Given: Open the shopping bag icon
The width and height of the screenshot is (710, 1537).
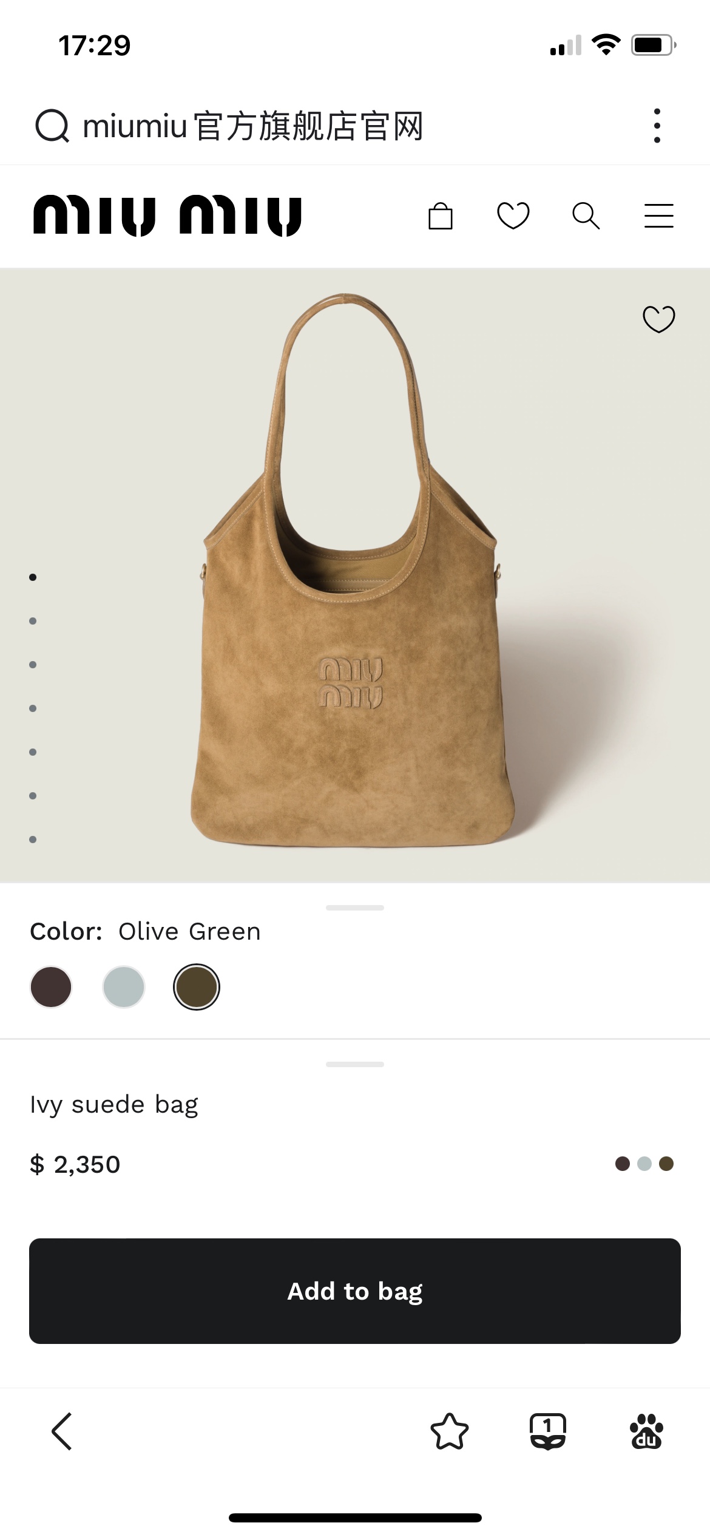Looking at the screenshot, I should point(440,216).
